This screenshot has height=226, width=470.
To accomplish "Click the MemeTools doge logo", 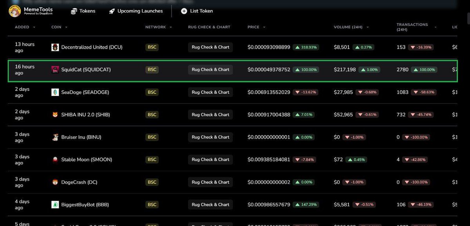I will pos(15,11).
